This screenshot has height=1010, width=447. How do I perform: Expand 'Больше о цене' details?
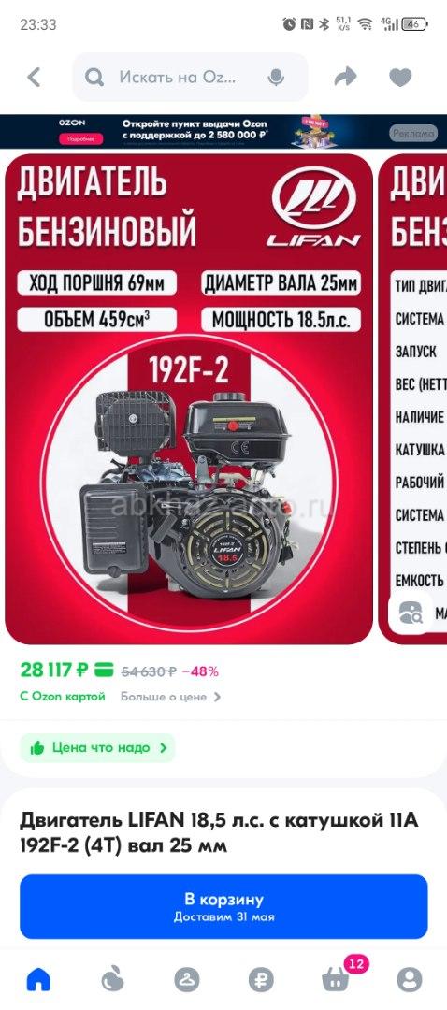pos(171,697)
